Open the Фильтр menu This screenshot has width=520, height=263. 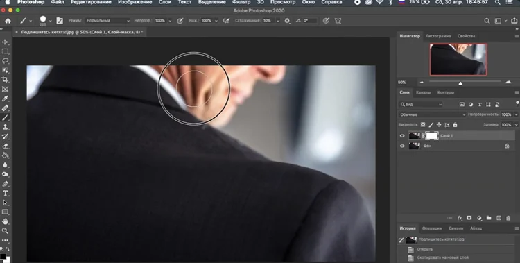pyautogui.click(x=241, y=2)
